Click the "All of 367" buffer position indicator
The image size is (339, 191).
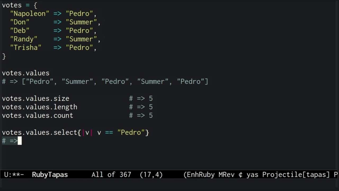tap(111, 175)
